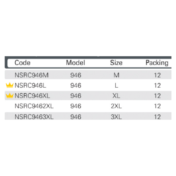176x176 pixels.
Task: Select product code NSRC946L
Action: (x=30, y=86)
